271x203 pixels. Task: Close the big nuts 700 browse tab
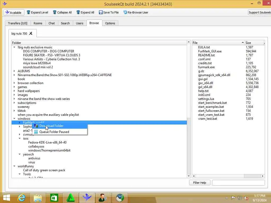click(x=31, y=33)
